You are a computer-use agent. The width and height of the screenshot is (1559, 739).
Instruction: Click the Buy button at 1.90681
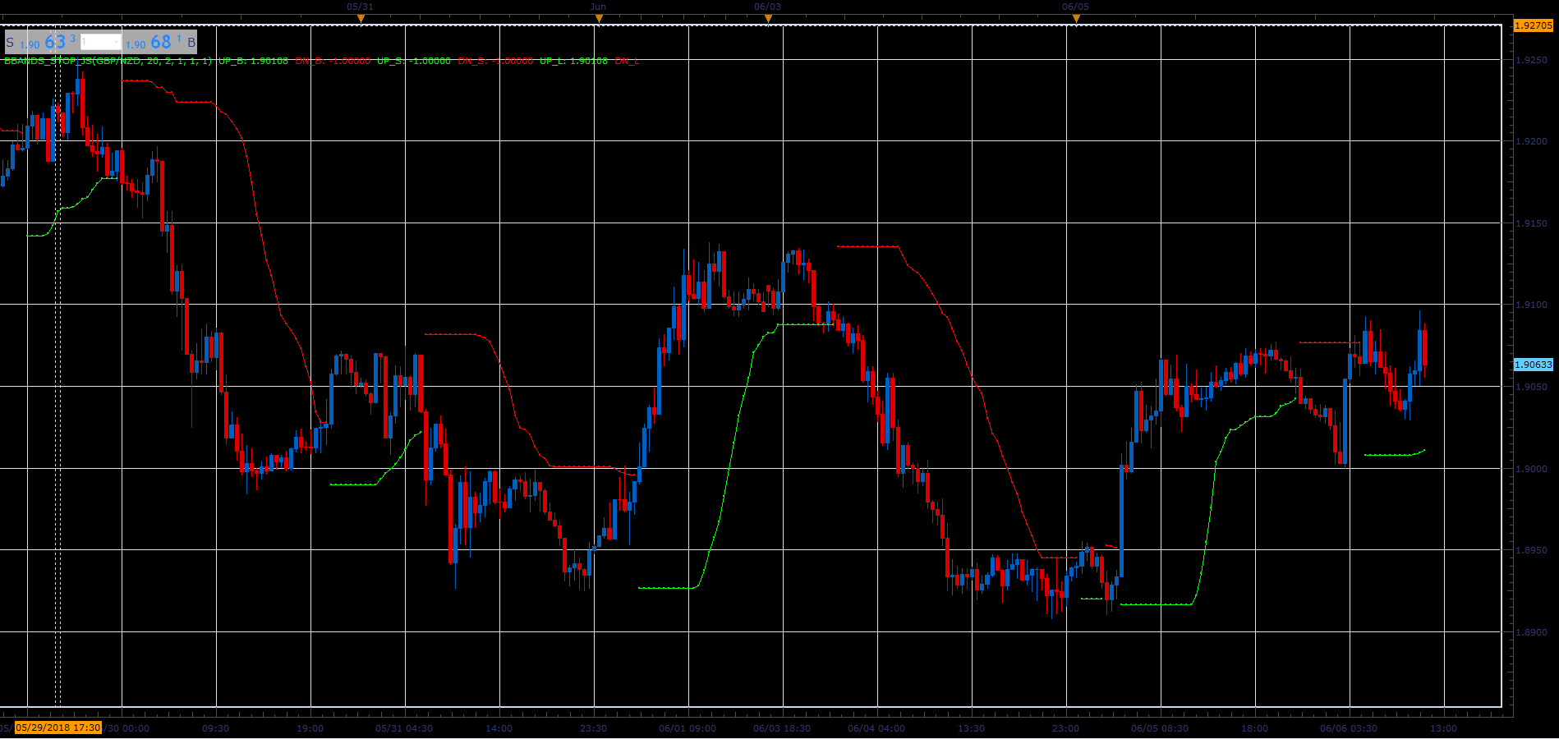pyautogui.click(x=160, y=42)
